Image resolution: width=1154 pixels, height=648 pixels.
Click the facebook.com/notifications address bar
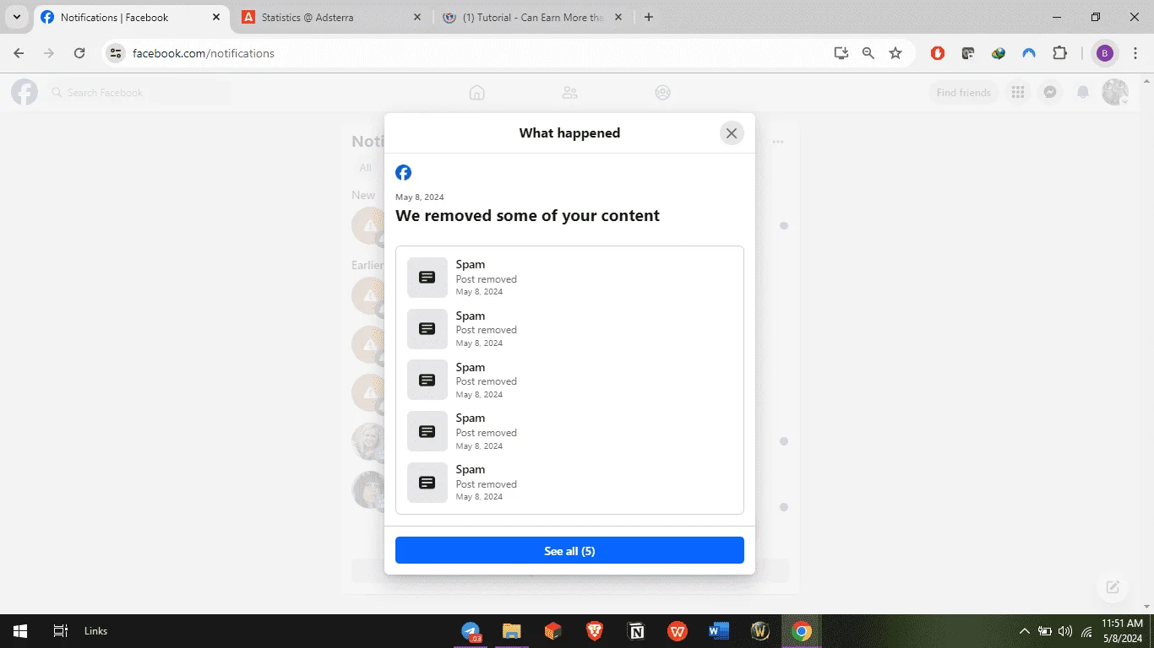click(x=204, y=53)
